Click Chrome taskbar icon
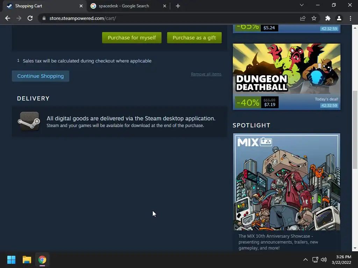 point(42,260)
